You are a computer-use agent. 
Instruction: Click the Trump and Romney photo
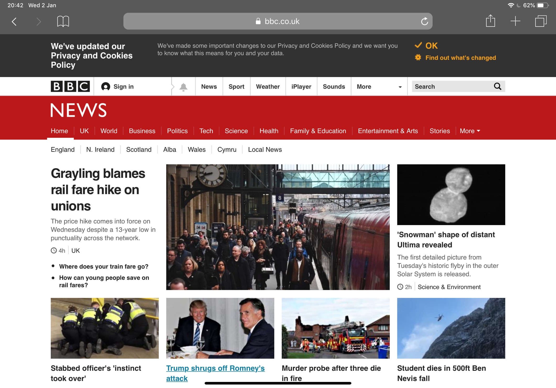tap(220, 328)
